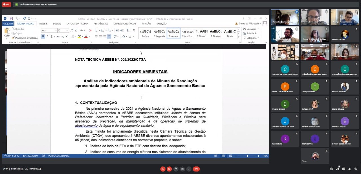Toggle italic formatting in the ribbon

point(47,37)
